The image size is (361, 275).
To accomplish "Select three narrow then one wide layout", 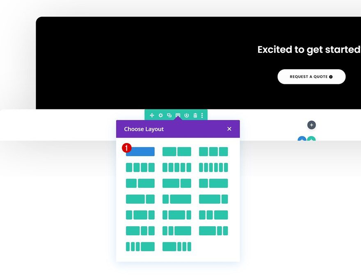I will click(140, 247).
